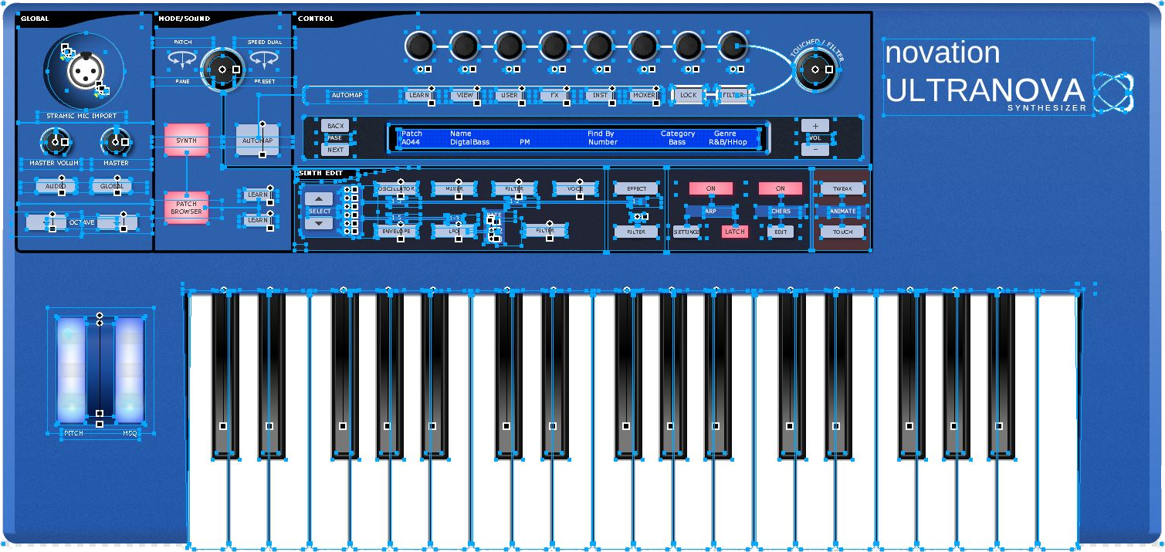Click the Category value Bass on the display
The width and height of the screenshot is (1165, 552).
(x=677, y=142)
